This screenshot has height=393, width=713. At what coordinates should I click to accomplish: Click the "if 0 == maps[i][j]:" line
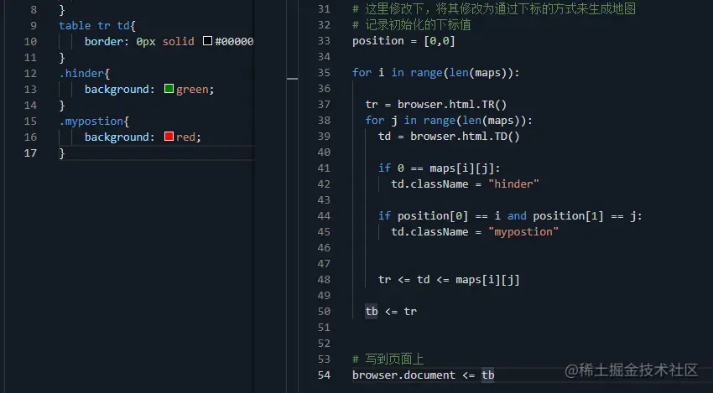pos(439,168)
